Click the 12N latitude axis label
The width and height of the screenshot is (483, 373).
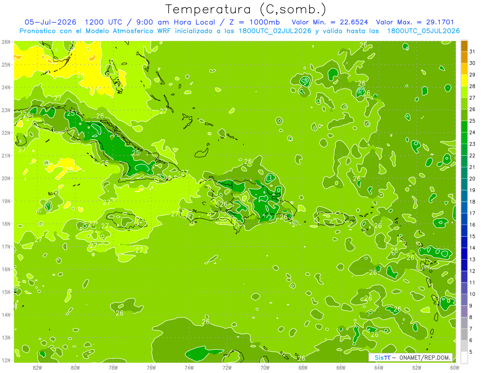(6, 360)
